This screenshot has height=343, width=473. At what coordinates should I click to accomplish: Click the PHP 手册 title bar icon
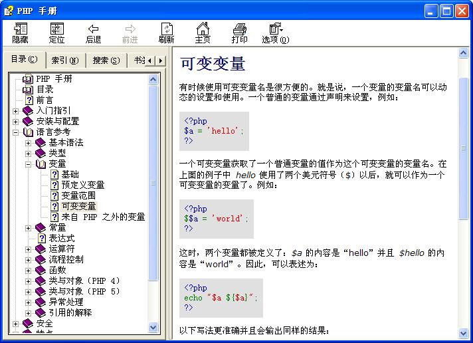9,11
